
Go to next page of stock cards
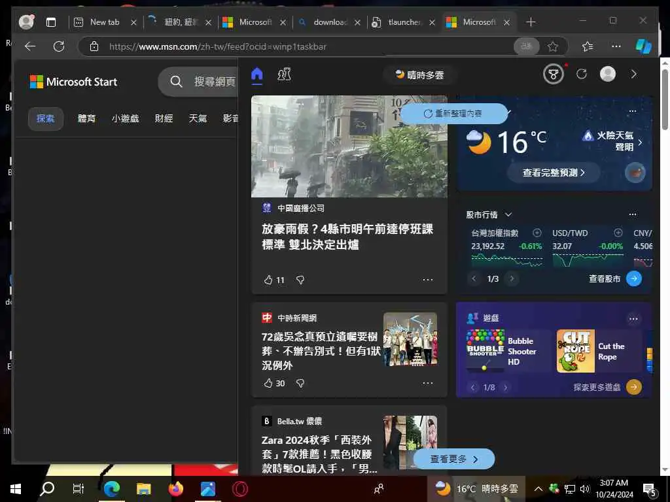[512, 278]
